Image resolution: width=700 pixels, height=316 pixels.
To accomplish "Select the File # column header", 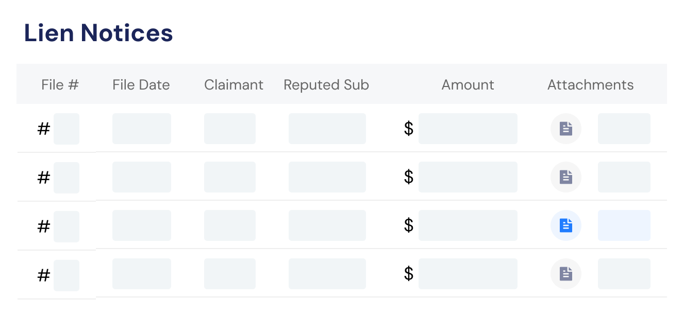I will 60,85.
